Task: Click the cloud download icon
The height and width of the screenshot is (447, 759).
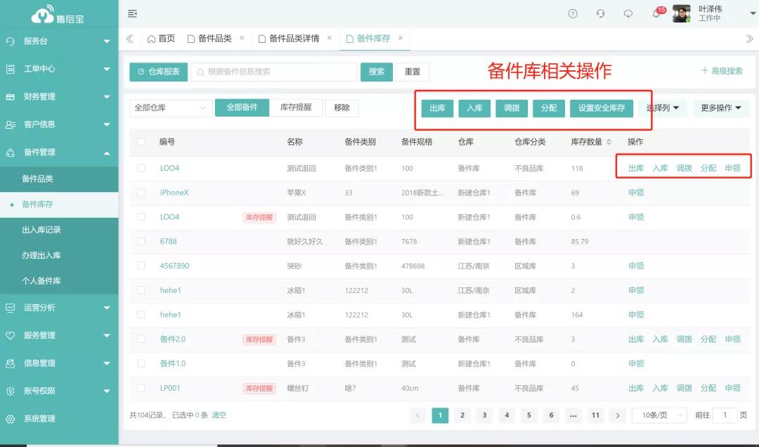Action: [628, 14]
